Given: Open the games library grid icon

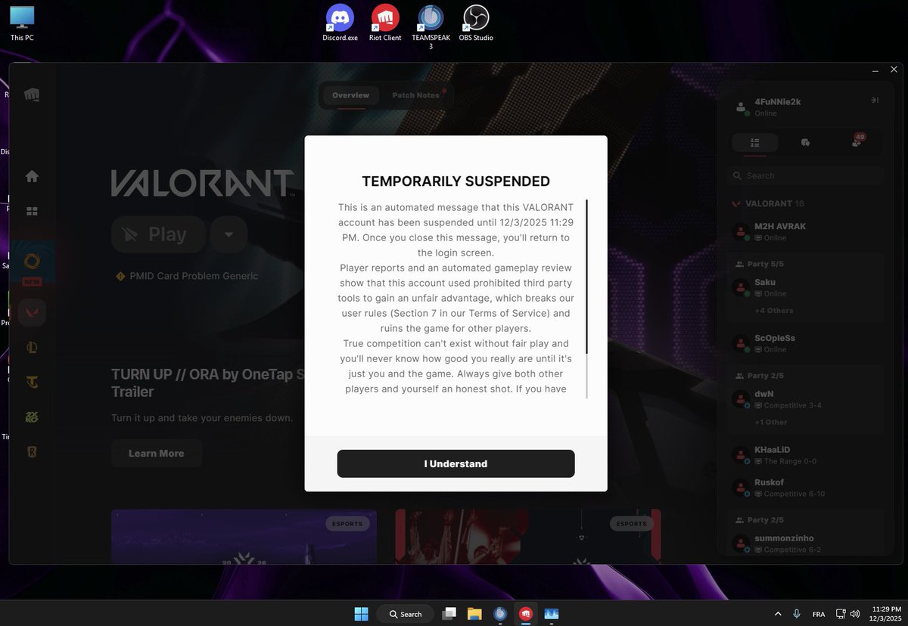Looking at the screenshot, I should 32,212.
